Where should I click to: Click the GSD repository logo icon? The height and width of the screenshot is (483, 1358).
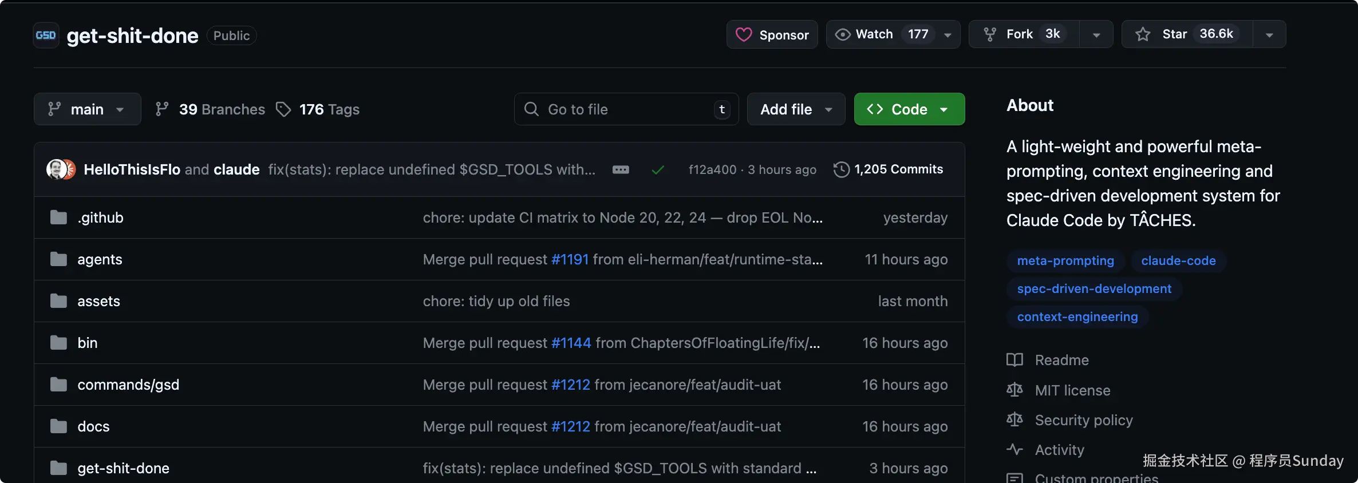(x=46, y=35)
